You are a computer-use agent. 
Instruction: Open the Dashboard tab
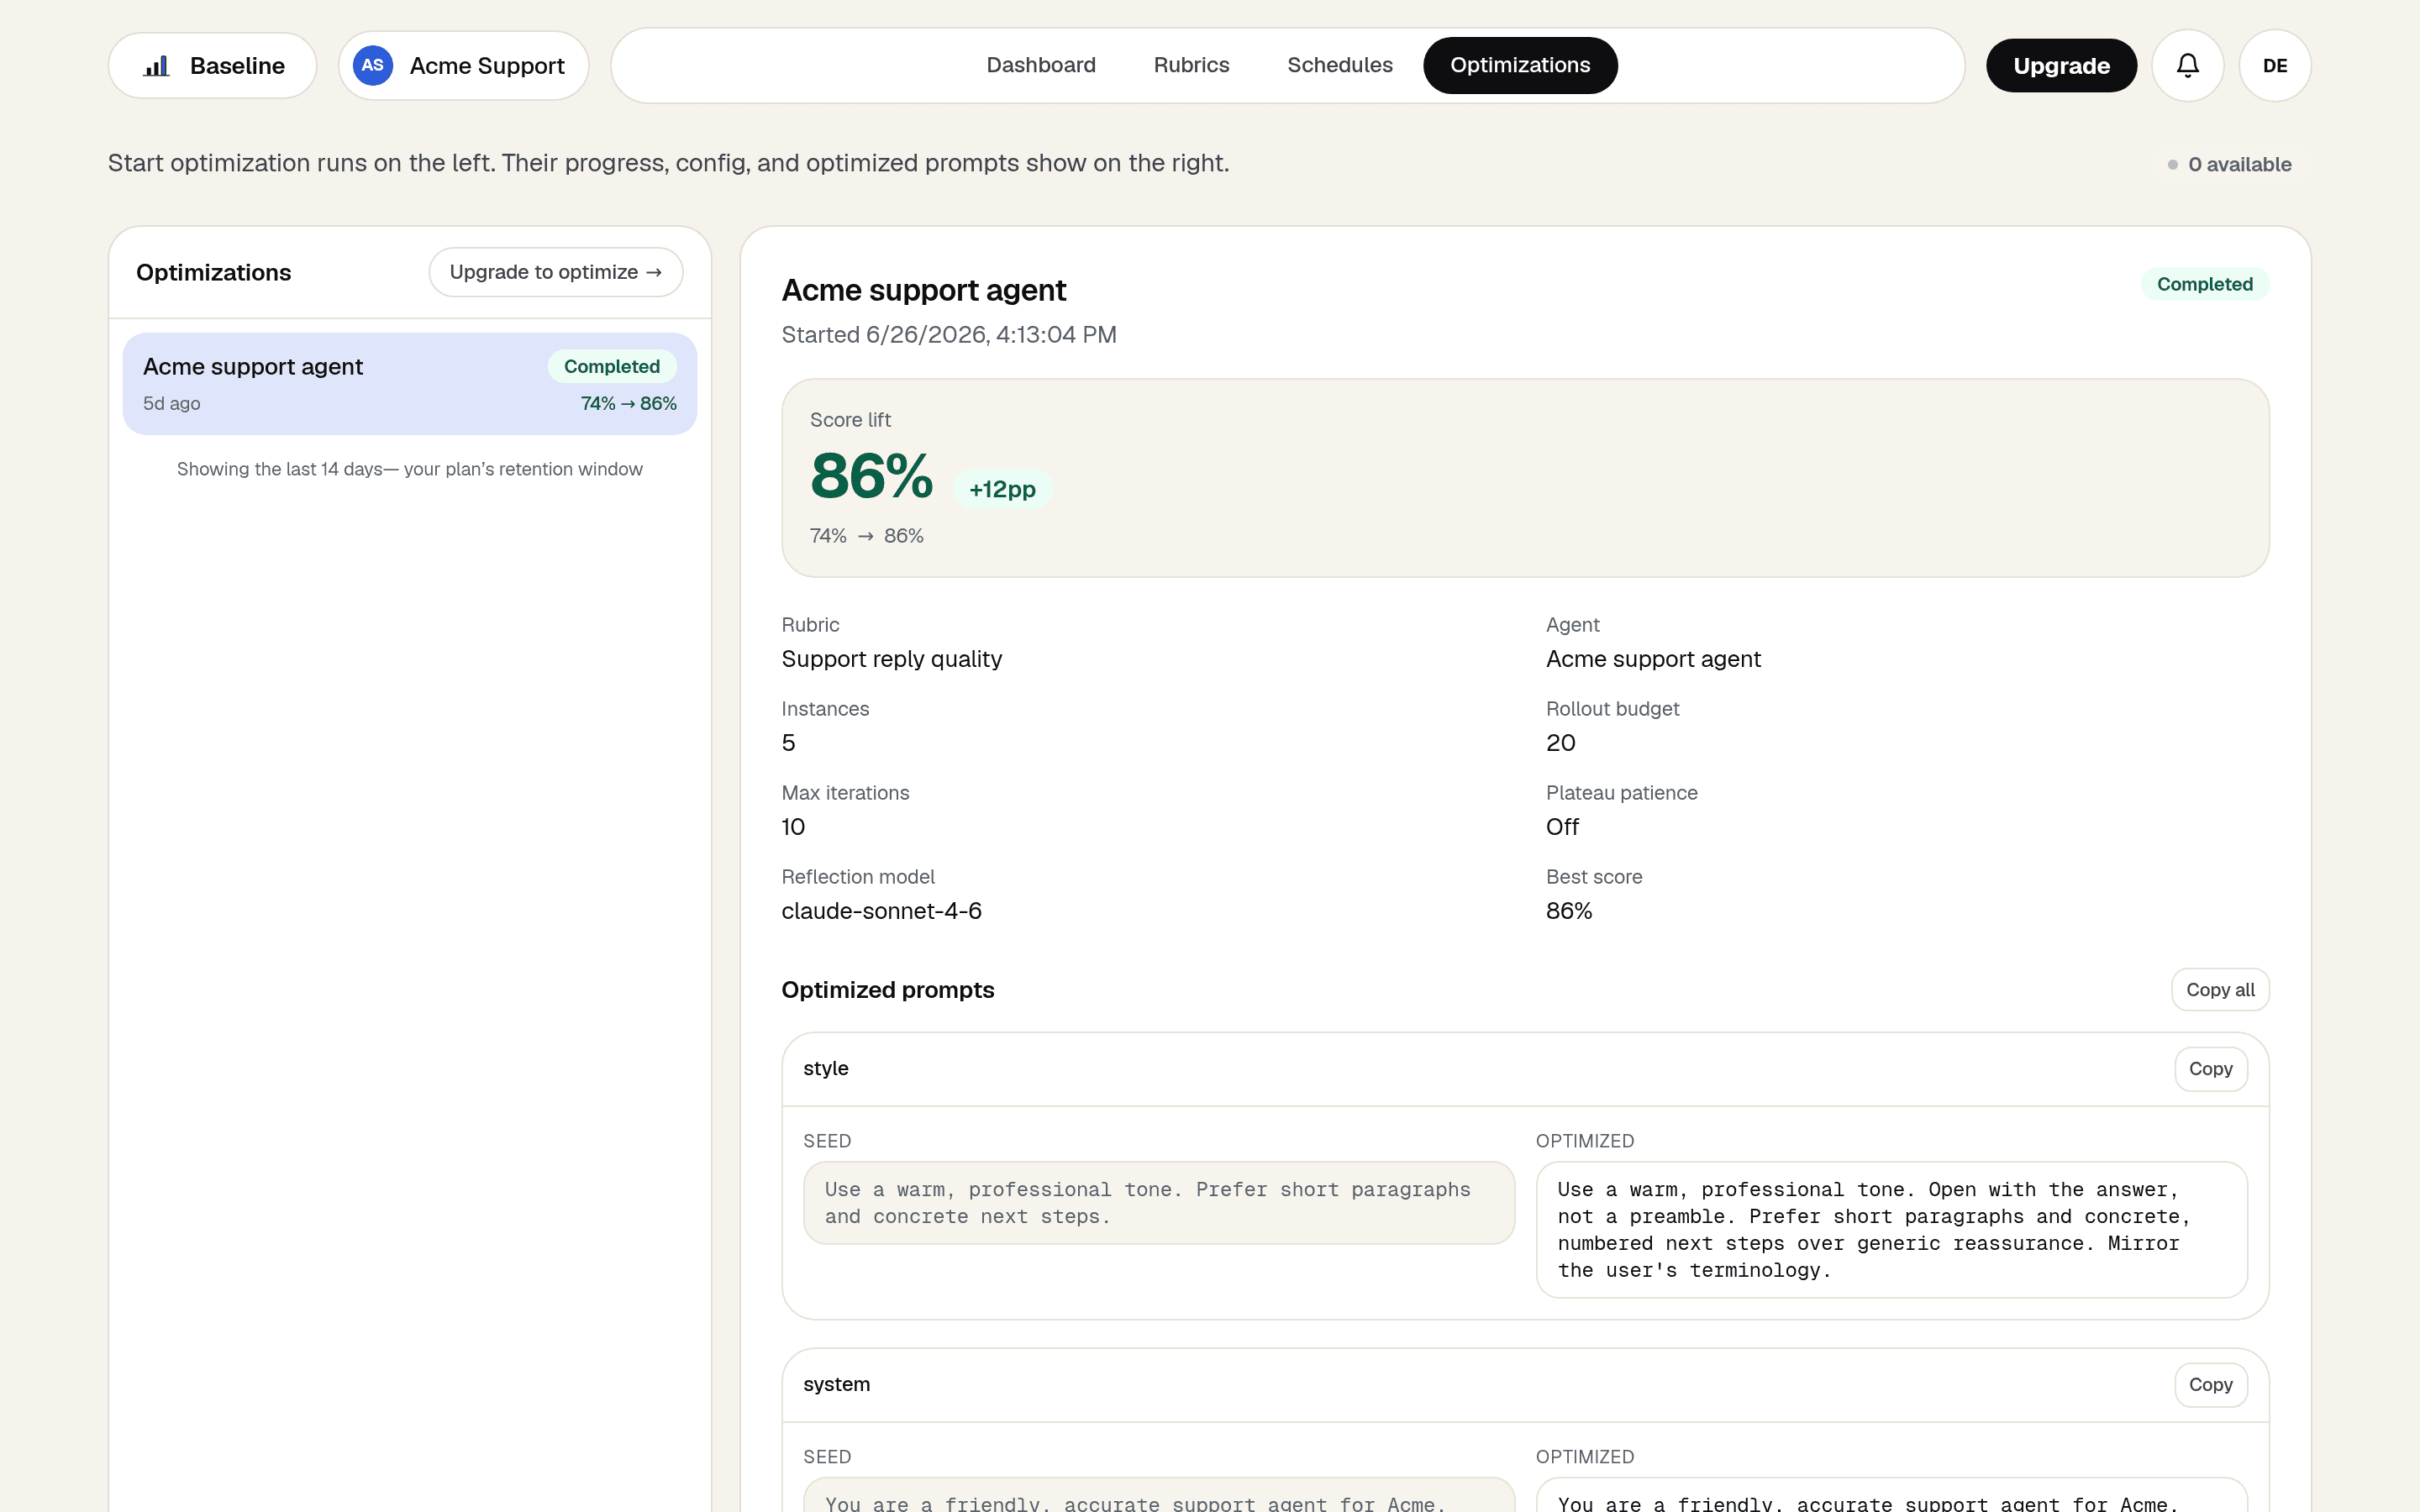tap(1040, 65)
